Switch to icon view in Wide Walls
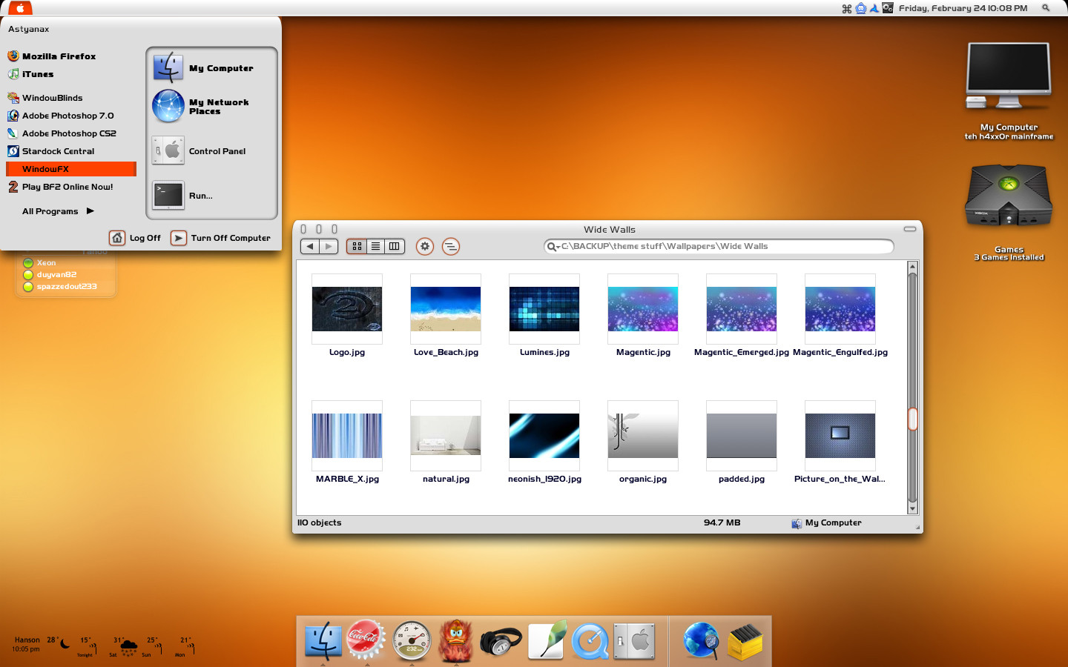 point(357,247)
